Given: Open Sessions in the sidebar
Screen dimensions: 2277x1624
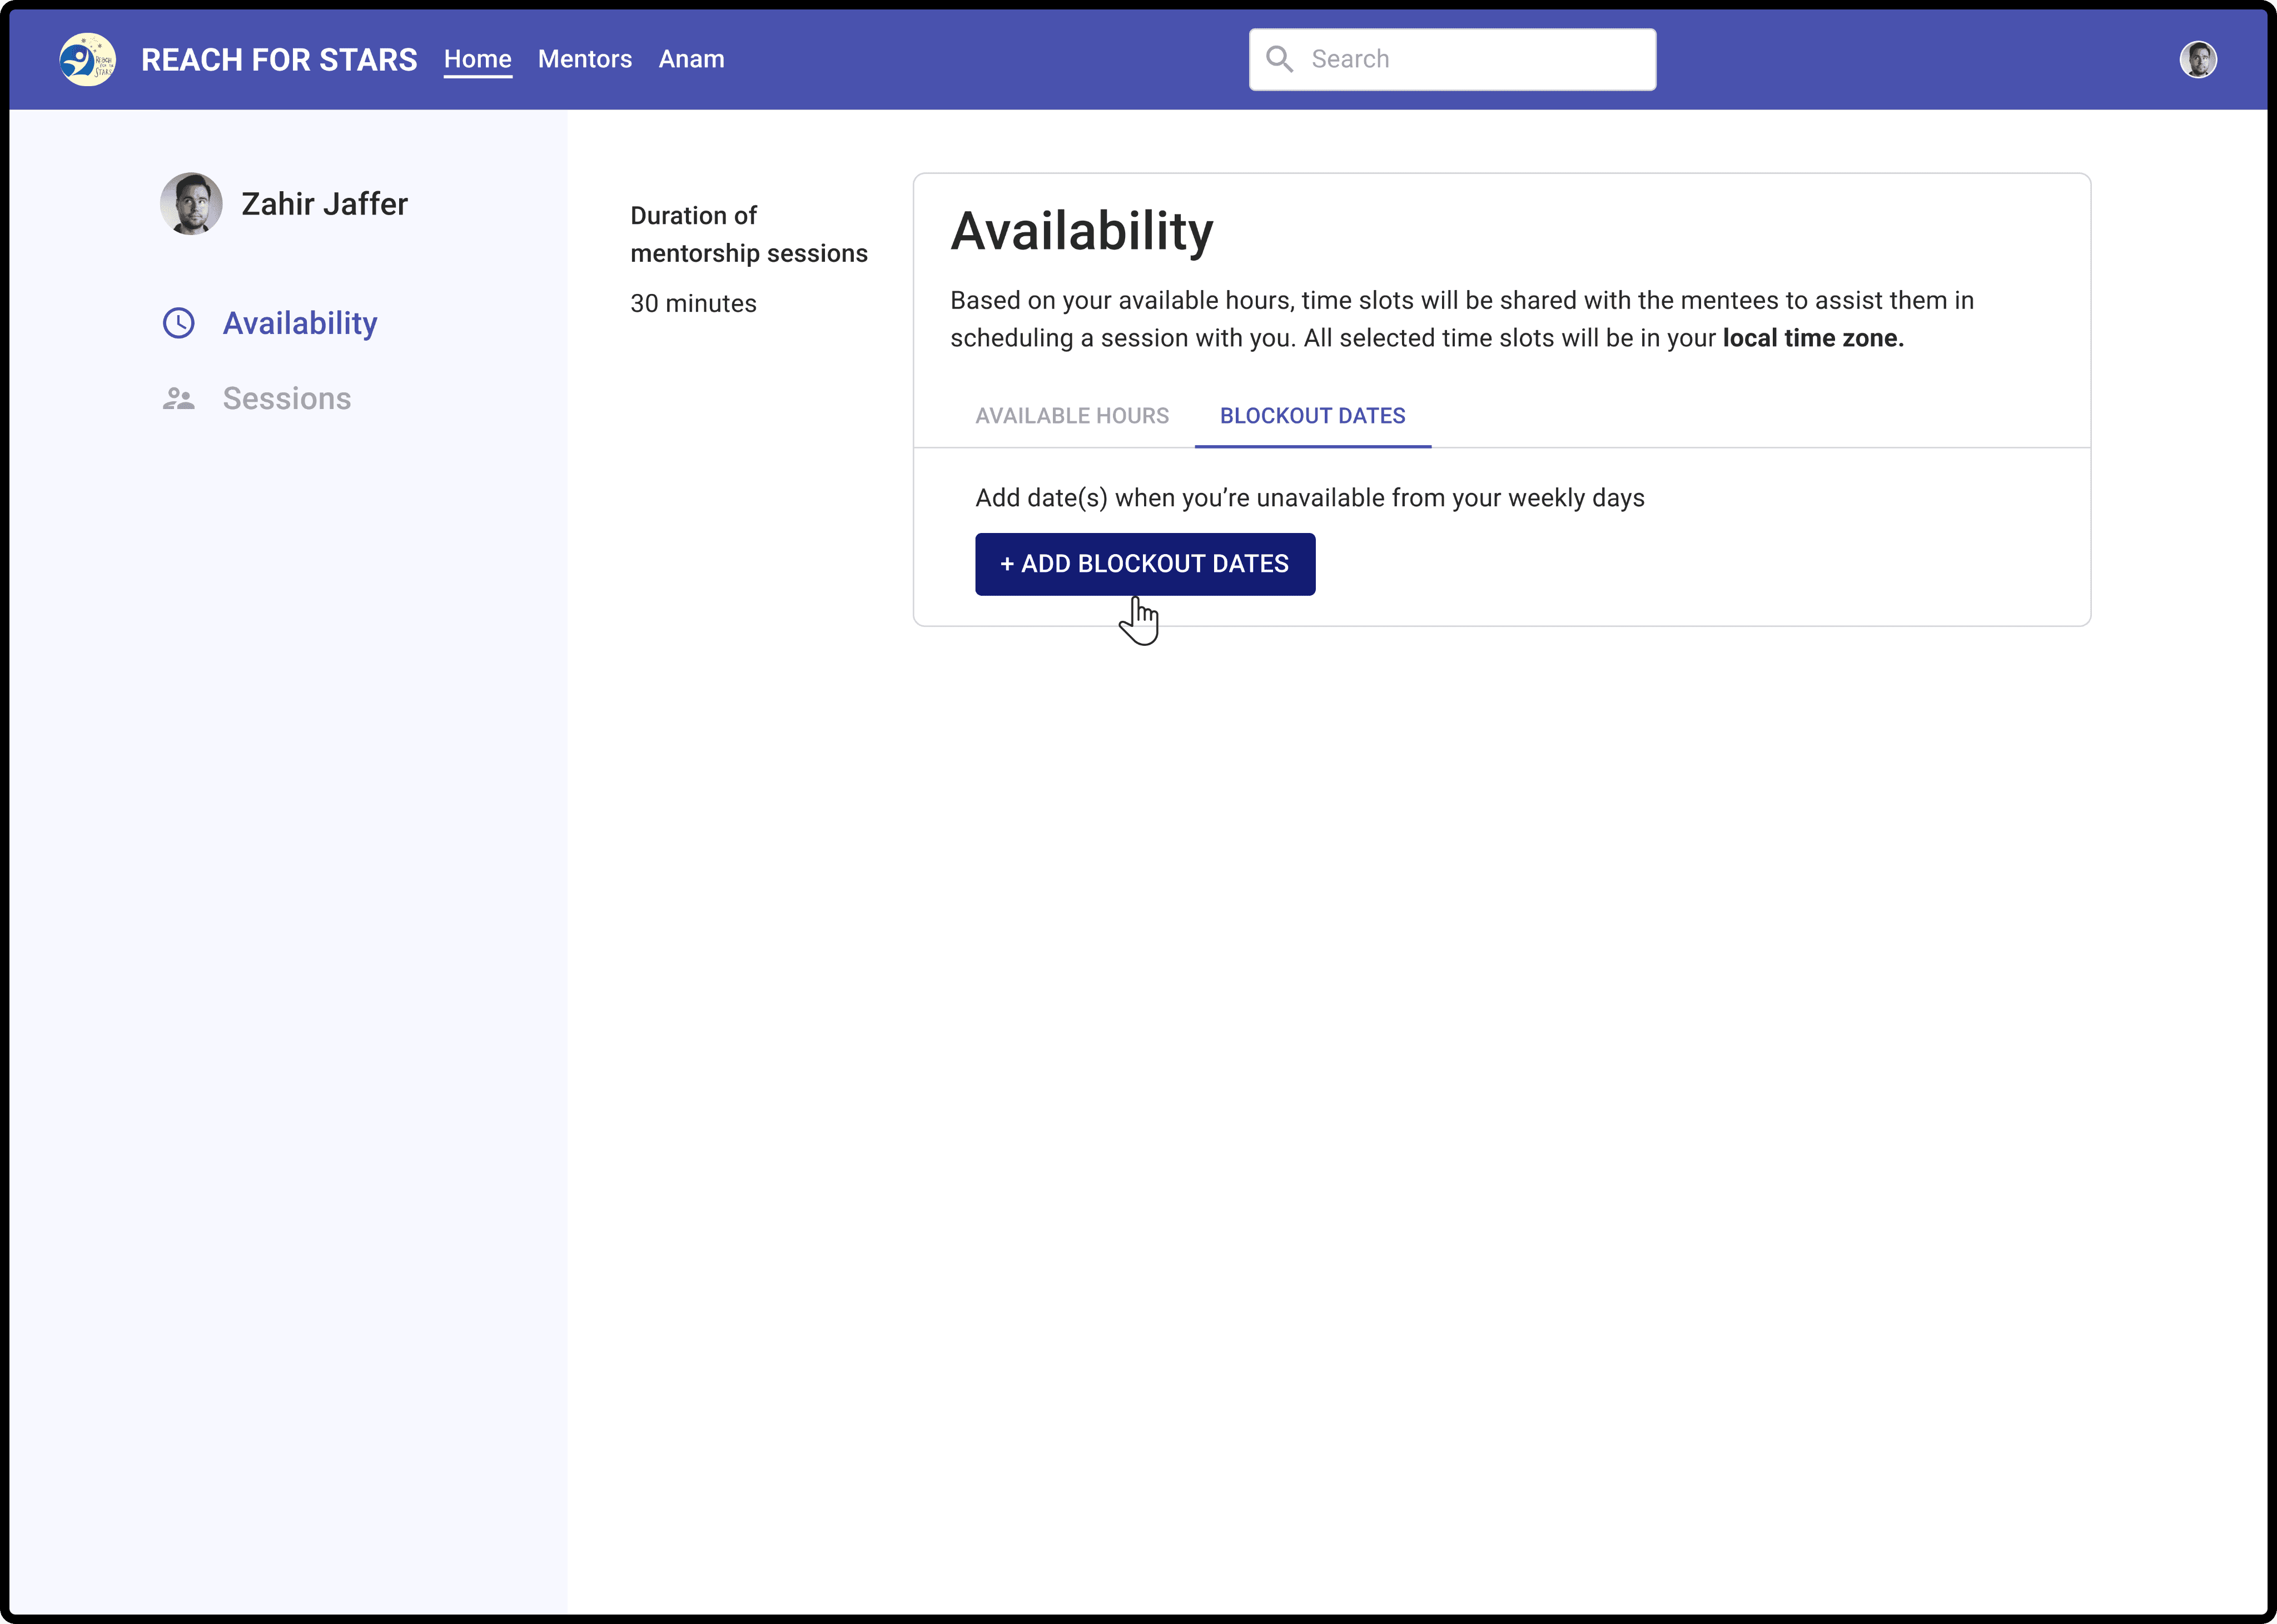Looking at the screenshot, I should [x=286, y=399].
